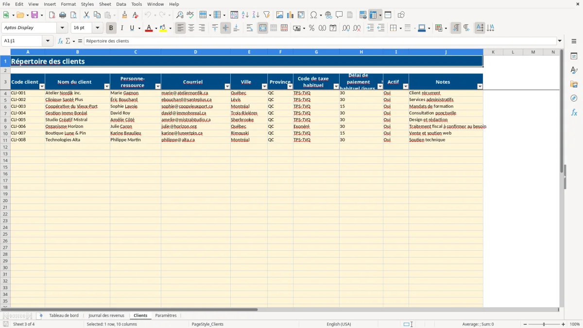Open the Styles sidebar panel
This screenshot has height=328, width=583.
point(574,70)
